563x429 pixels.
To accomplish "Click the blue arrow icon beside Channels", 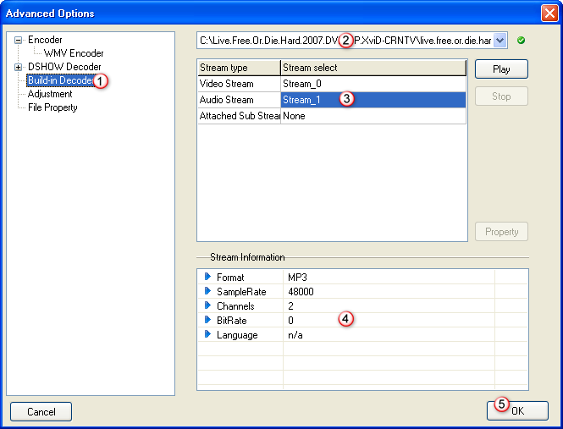I will point(207,305).
